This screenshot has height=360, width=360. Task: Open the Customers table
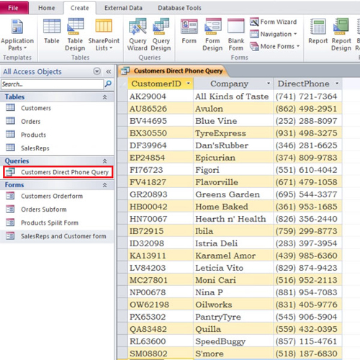(x=36, y=108)
